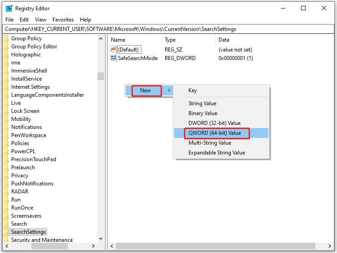Click the folder icon beside Internet Settings
Screen dimensions: 337x253
(x=6, y=87)
